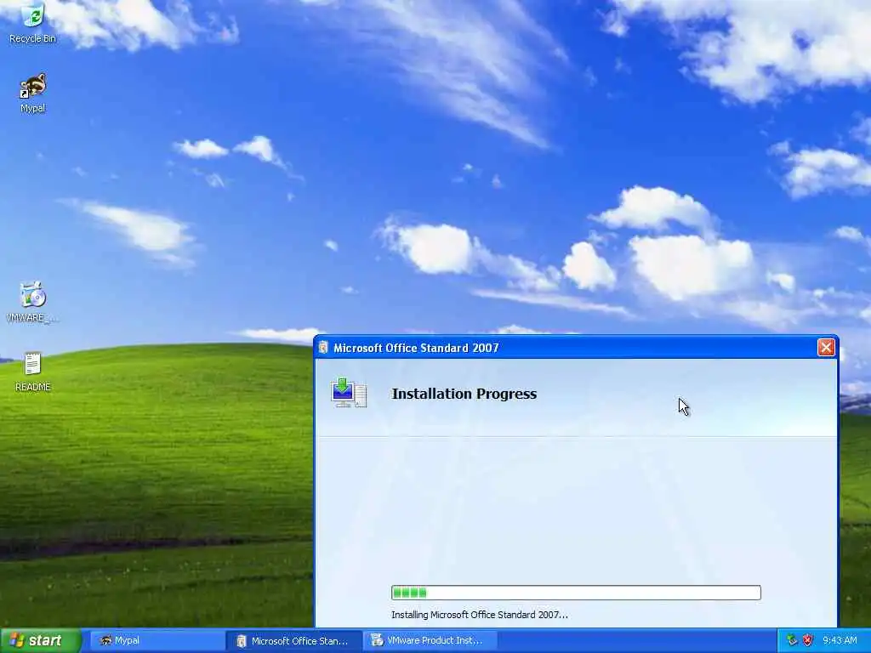The width and height of the screenshot is (871, 653).
Task: Switch to Microsoft Office Stan... taskbar button
Action: [293, 641]
